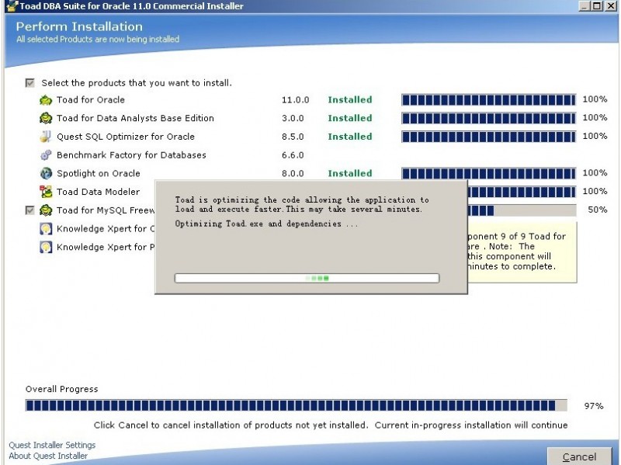Open Quest Installer Settings link

(52, 445)
